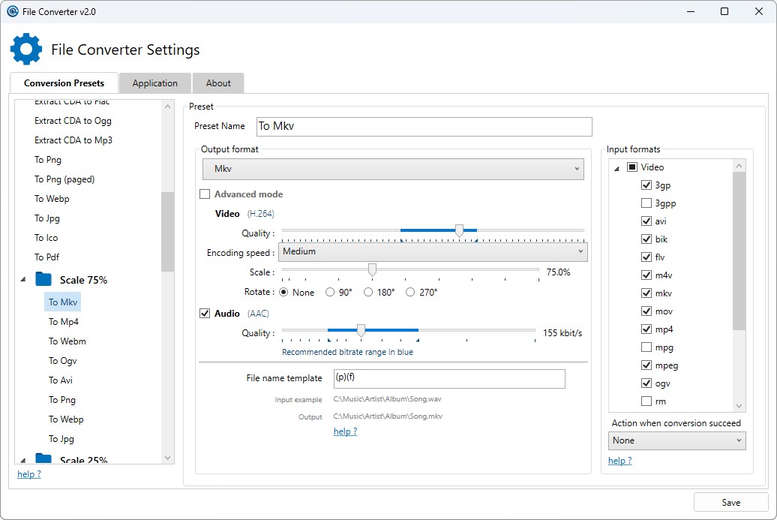This screenshot has width=777, height=520.
Task: Select the 90° rotate option
Action: [x=330, y=293]
